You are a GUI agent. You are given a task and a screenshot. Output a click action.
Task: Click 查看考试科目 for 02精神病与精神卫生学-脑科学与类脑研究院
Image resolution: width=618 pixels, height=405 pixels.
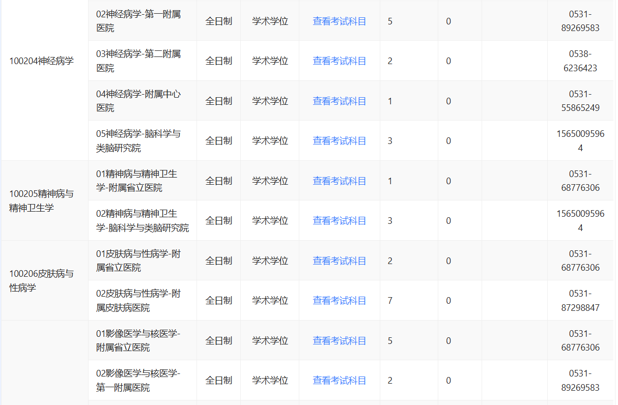pos(339,221)
